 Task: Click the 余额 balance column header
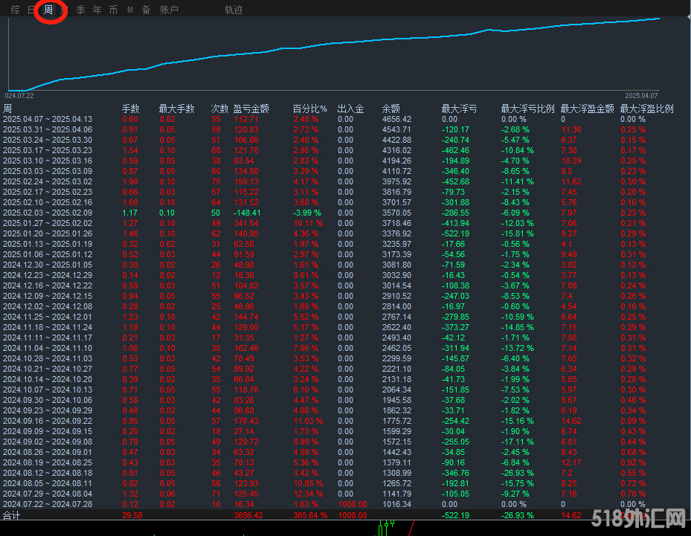coord(391,109)
